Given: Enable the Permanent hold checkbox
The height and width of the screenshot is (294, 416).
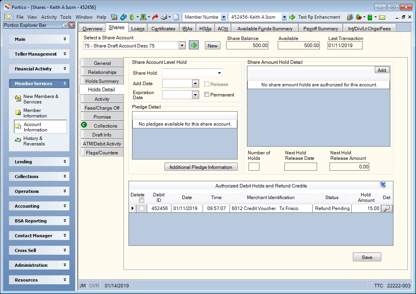Looking at the screenshot, I should click(x=207, y=94).
